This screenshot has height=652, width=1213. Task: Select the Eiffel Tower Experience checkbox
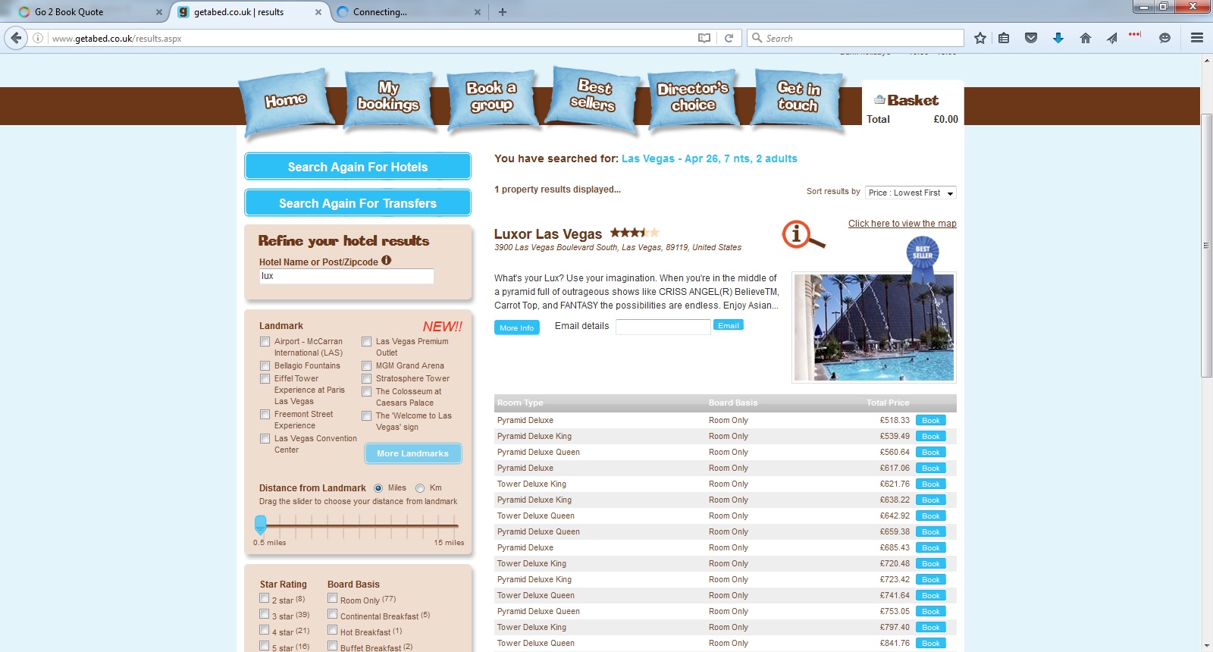[265, 379]
